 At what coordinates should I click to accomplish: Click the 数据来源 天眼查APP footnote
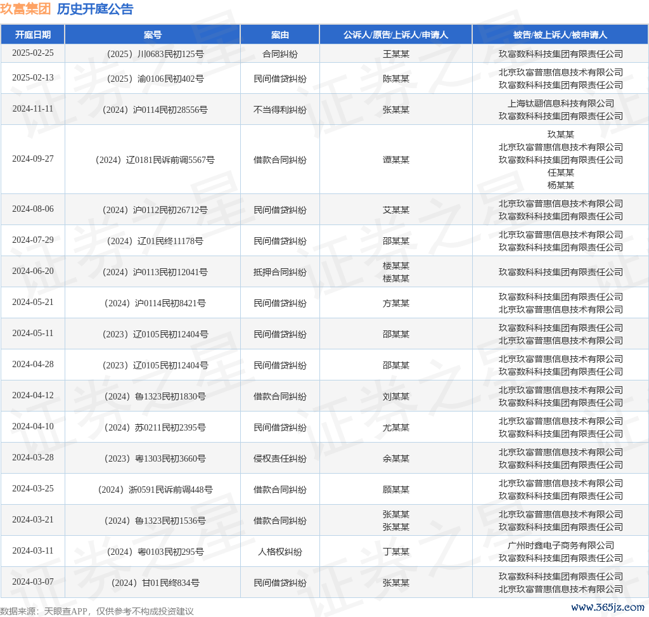[97, 611]
